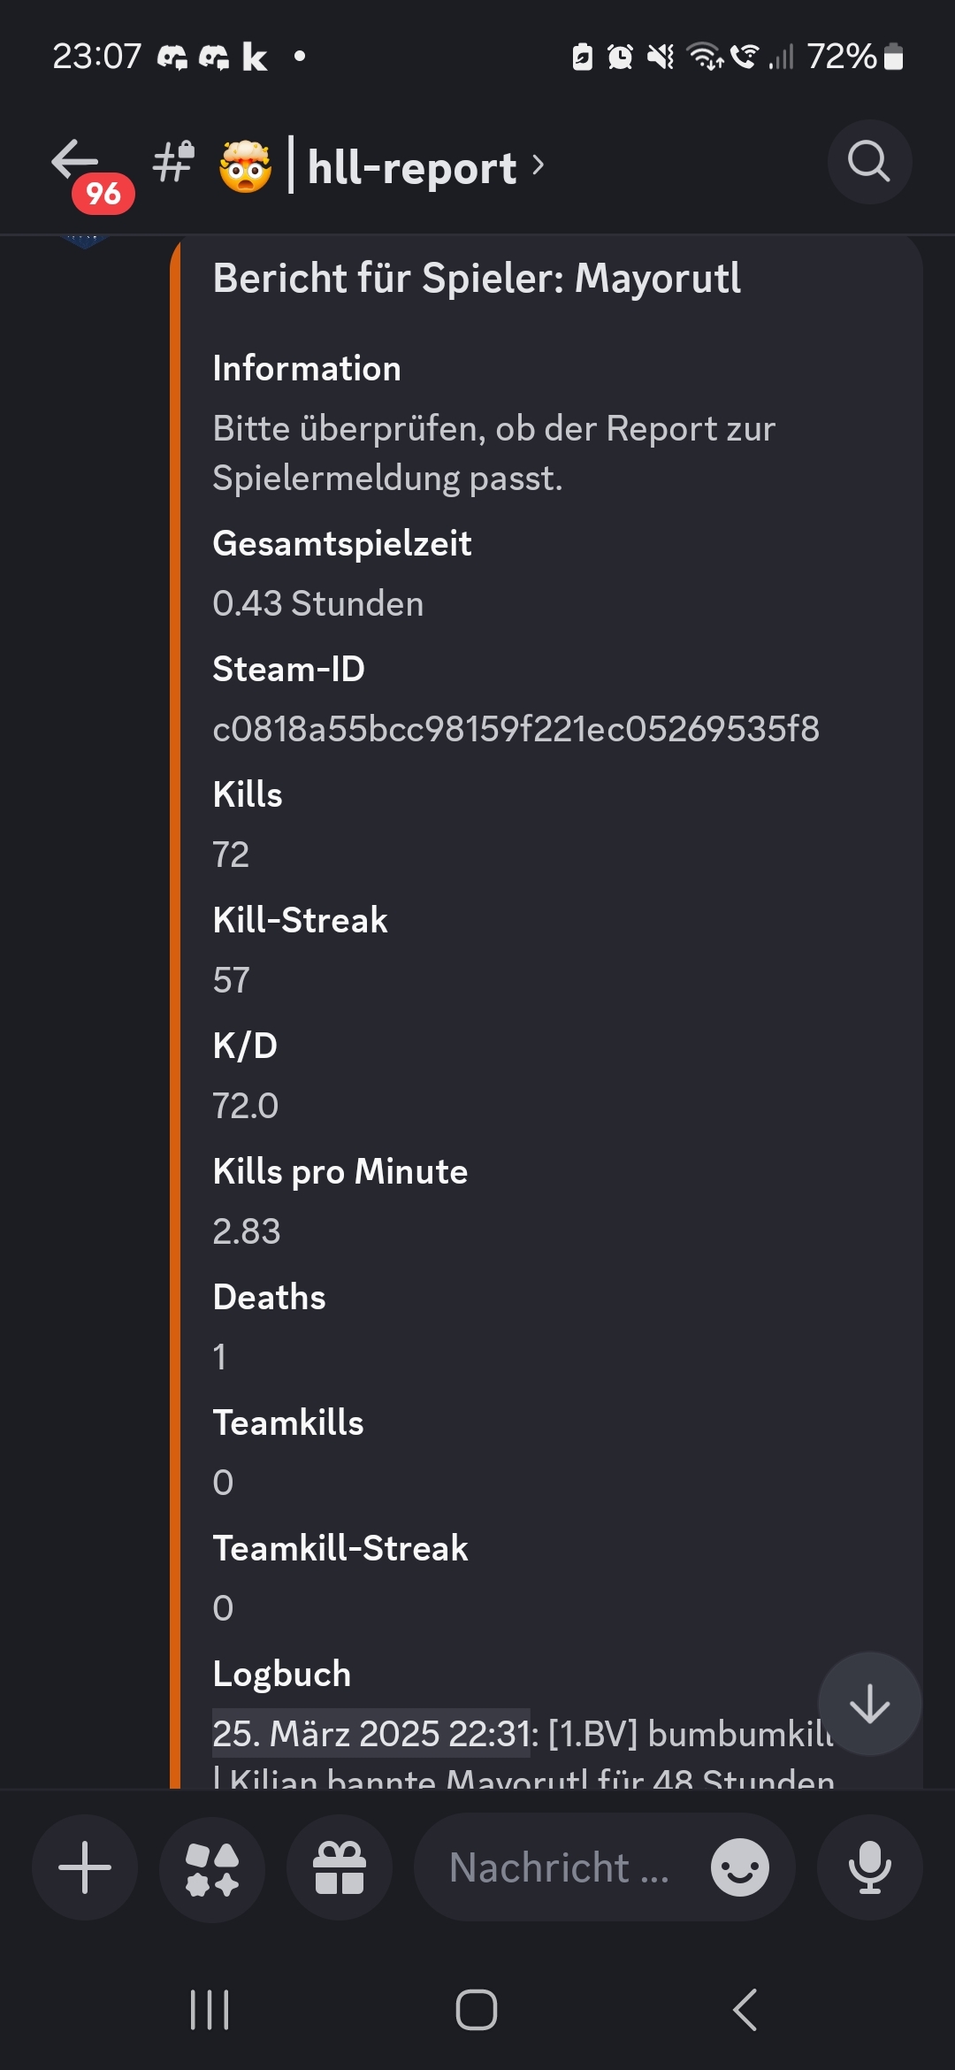
Task: Tap the 25. März 2025 22:31 timestamp
Action: pos(371,1733)
